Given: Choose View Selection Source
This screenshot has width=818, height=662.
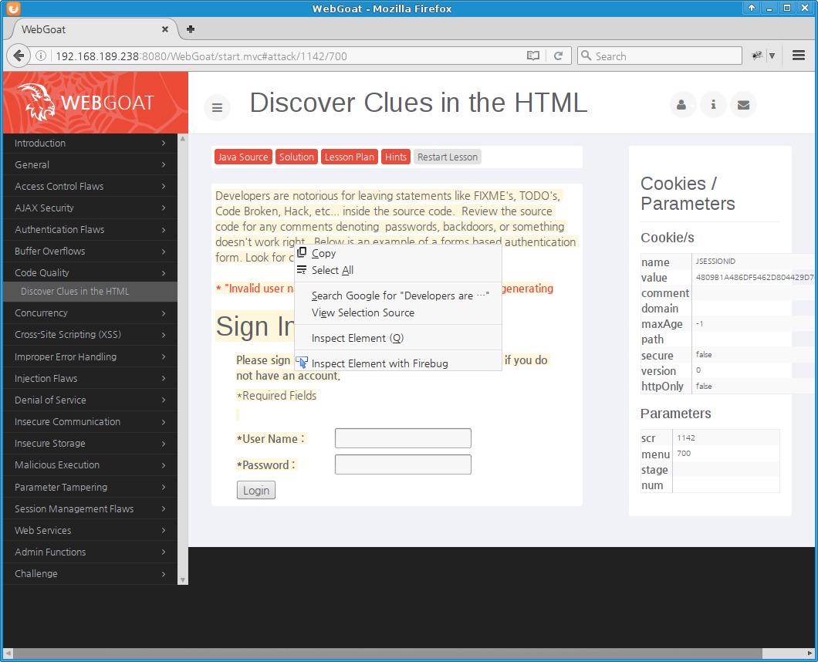Looking at the screenshot, I should (x=398, y=312).
